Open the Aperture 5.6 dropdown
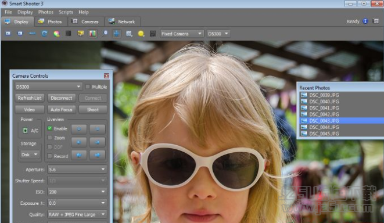This screenshot has height=223, width=384. click(x=77, y=169)
